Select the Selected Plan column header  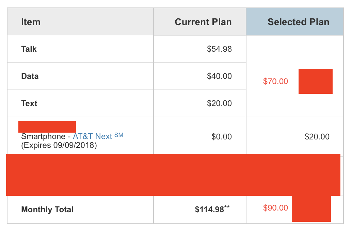click(x=298, y=22)
